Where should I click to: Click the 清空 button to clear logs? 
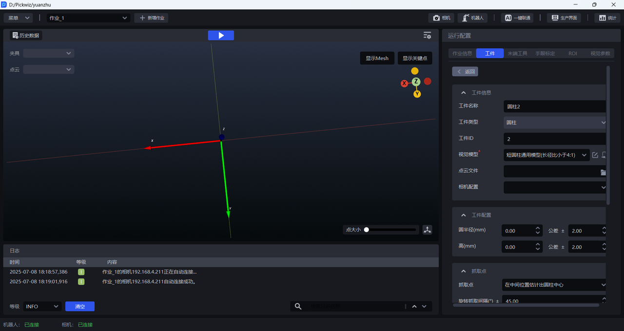pyautogui.click(x=80, y=306)
